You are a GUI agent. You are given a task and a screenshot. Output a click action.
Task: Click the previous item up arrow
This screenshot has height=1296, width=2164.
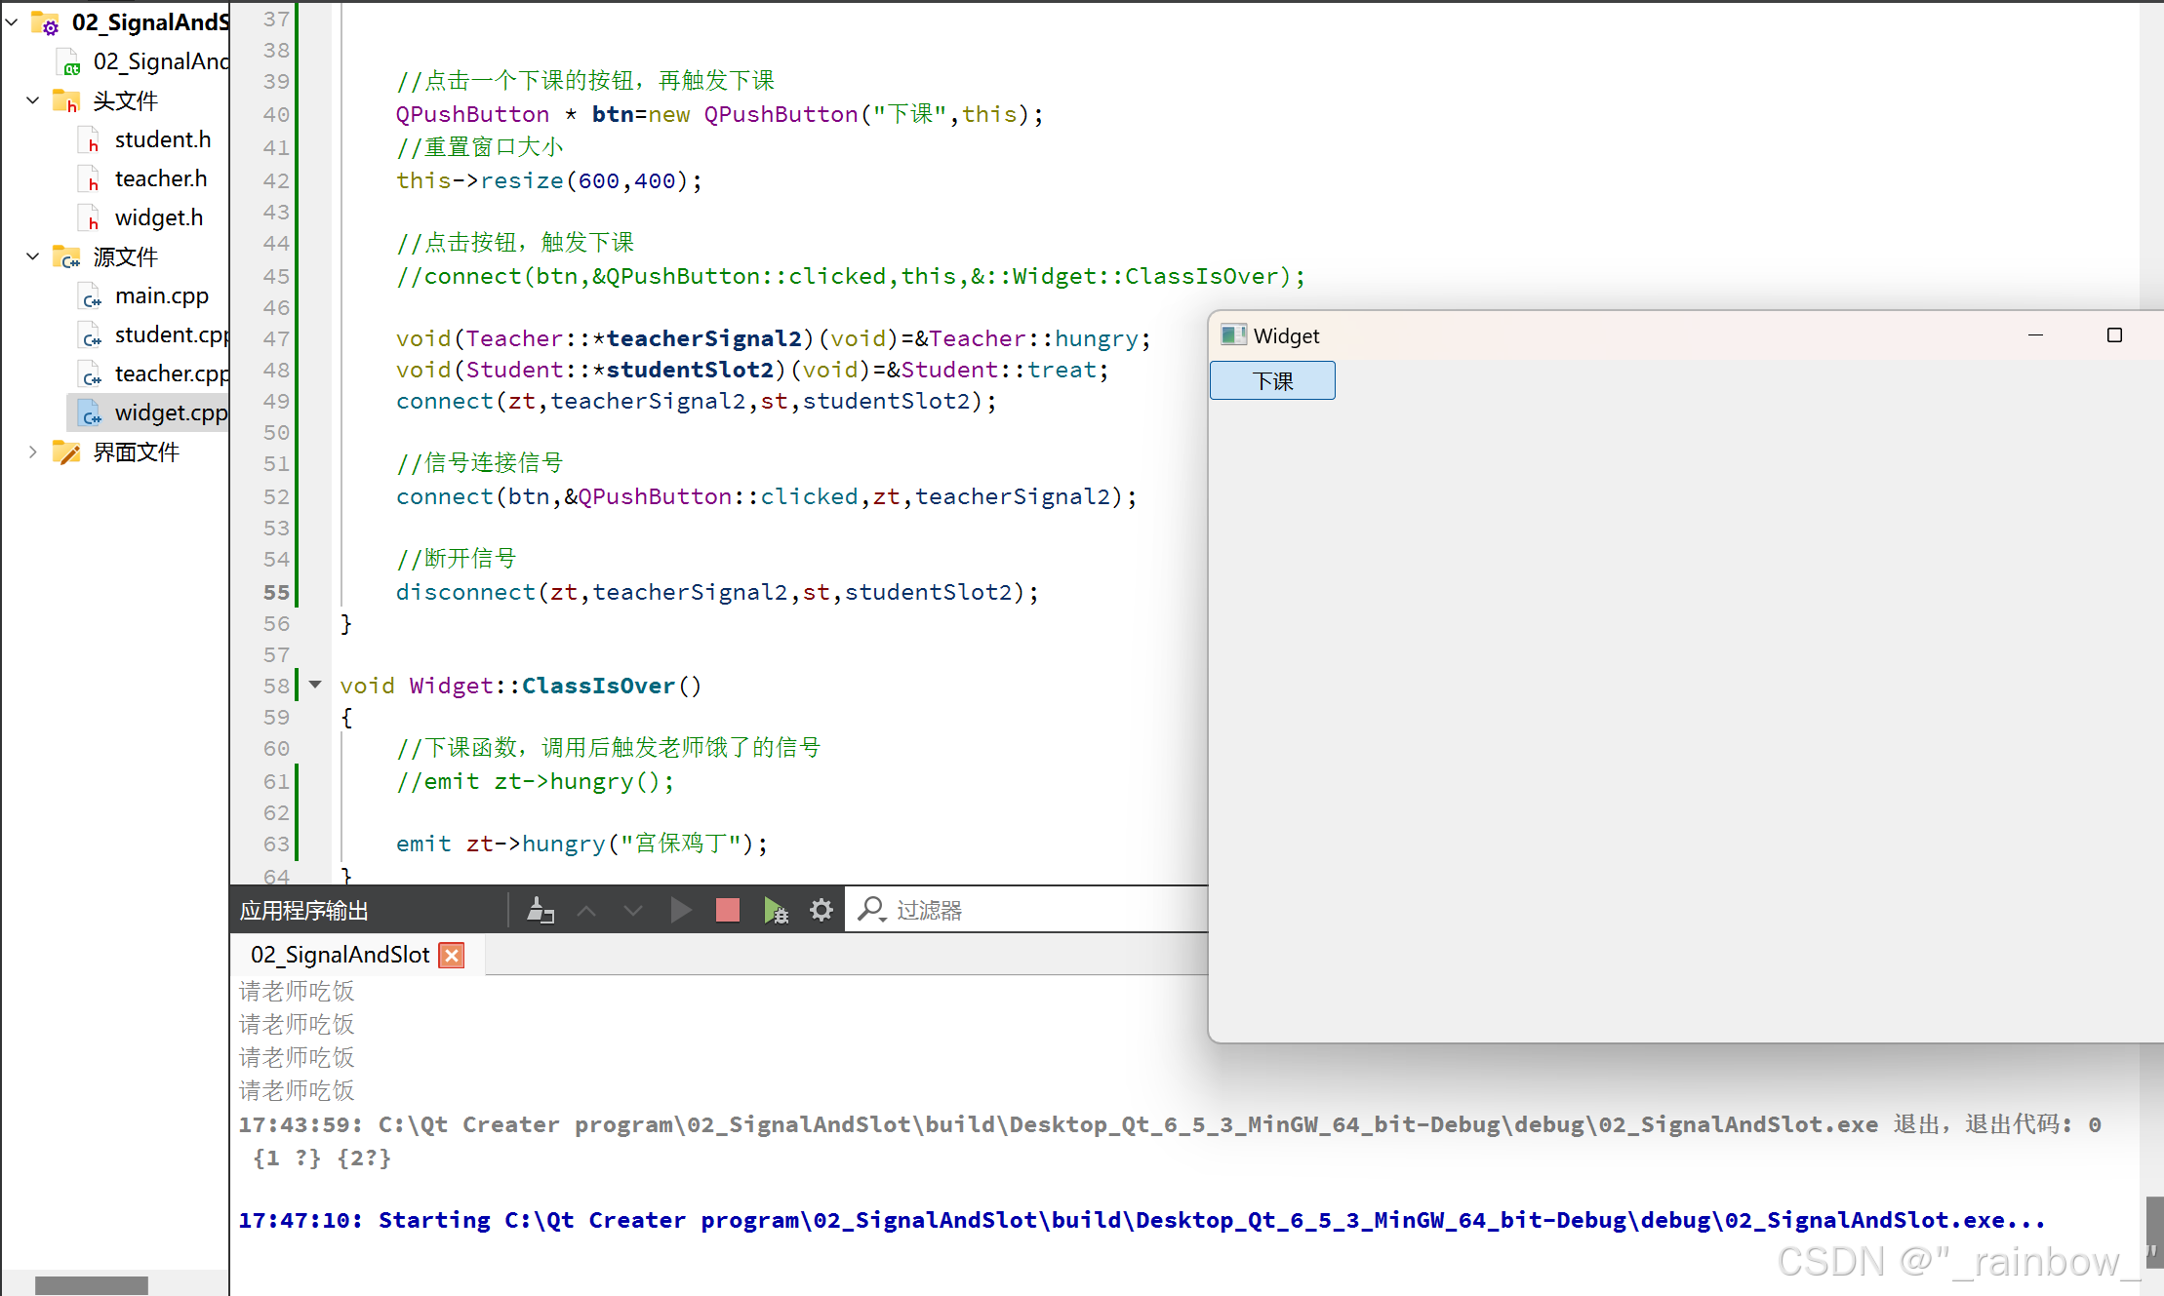click(x=586, y=911)
